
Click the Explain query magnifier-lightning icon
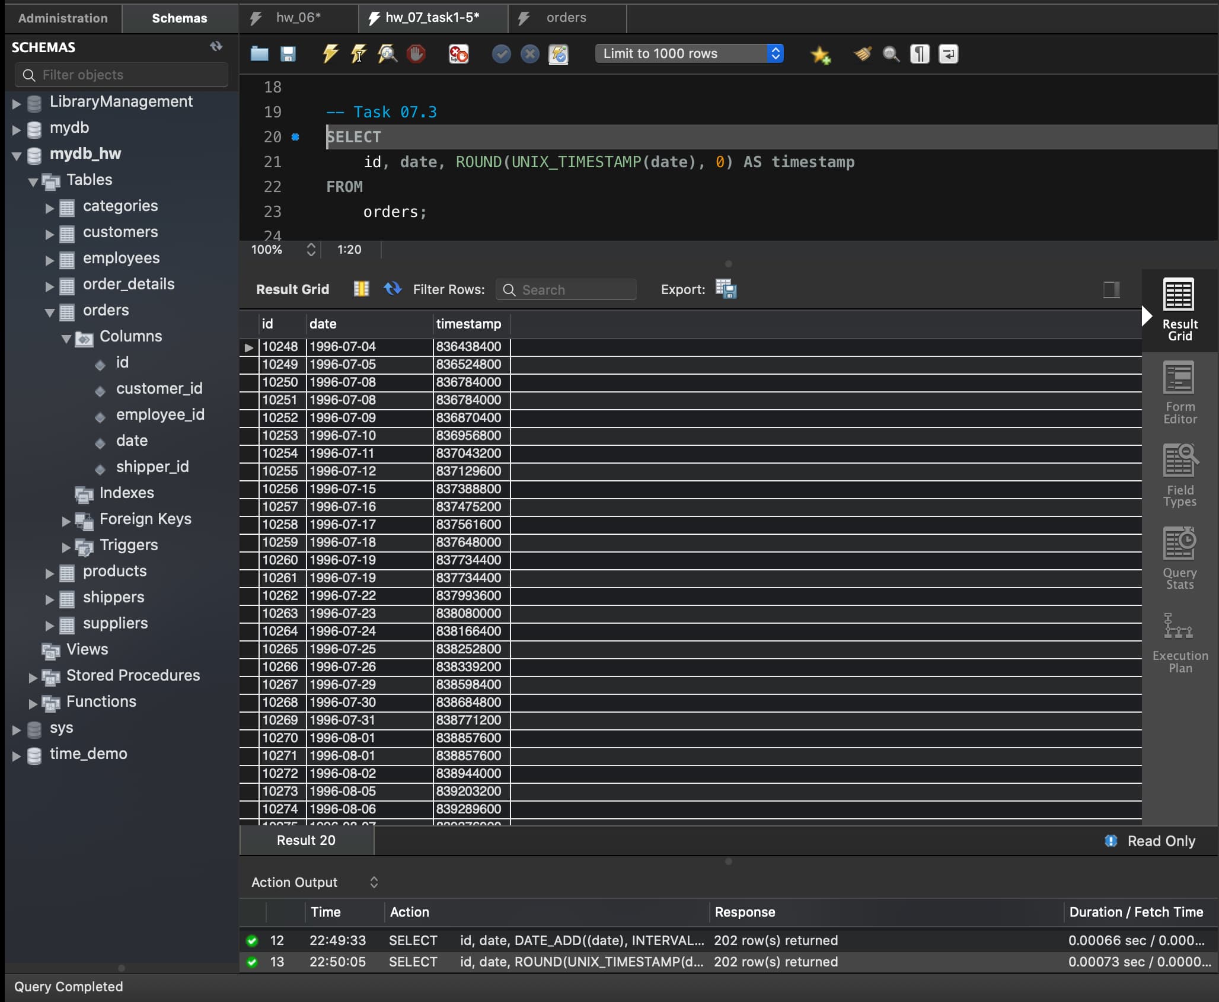tap(387, 54)
